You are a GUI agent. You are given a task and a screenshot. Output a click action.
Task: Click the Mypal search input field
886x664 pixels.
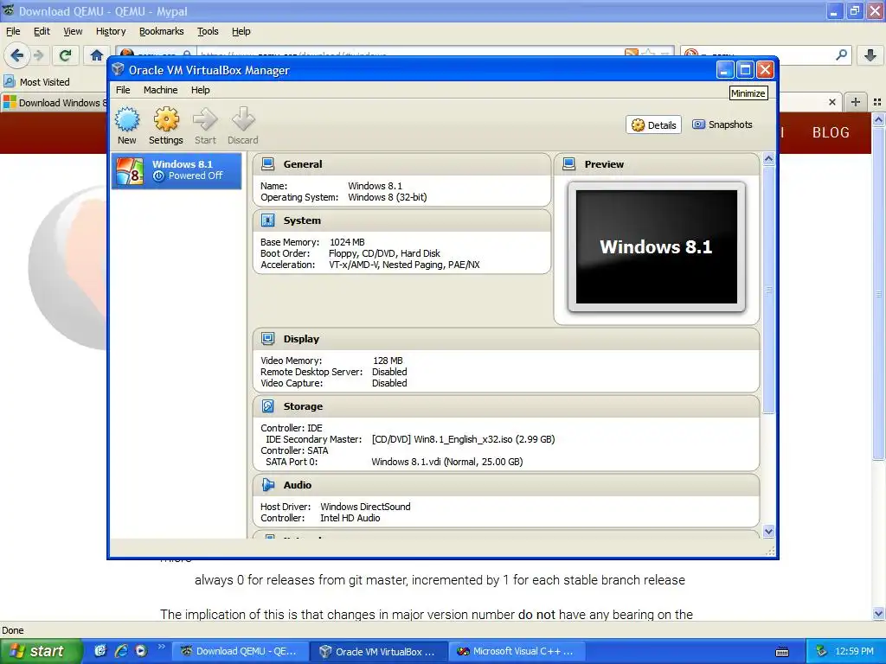click(766, 54)
